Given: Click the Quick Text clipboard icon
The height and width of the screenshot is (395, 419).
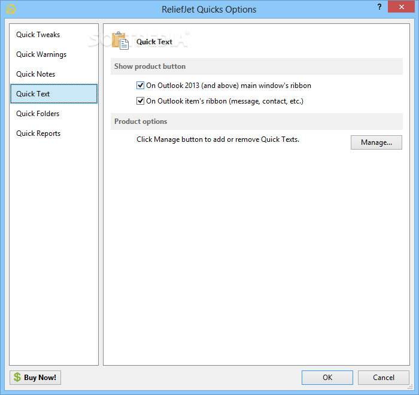Looking at the screenshot, I should (x=120, y=41).
